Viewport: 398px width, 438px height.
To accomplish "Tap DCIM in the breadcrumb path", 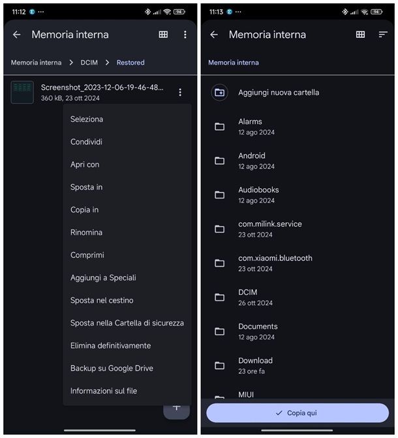I will (x=89, y=63).
